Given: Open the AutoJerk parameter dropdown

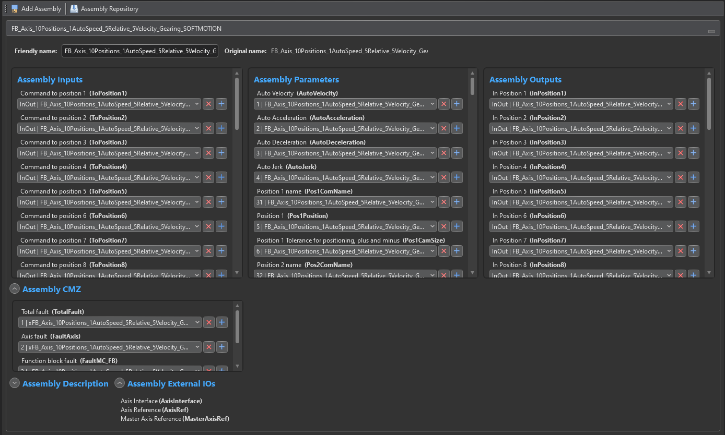Looking at the screenshot, I should 345,177.
